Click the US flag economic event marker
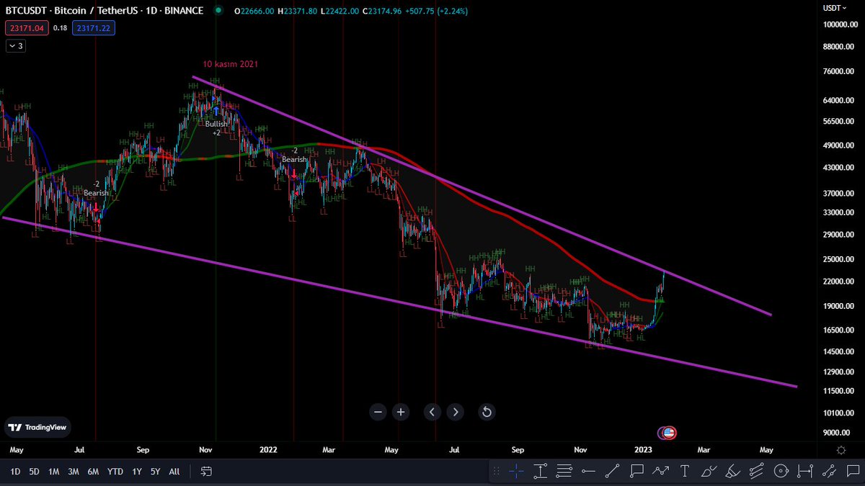 [669, 433]
